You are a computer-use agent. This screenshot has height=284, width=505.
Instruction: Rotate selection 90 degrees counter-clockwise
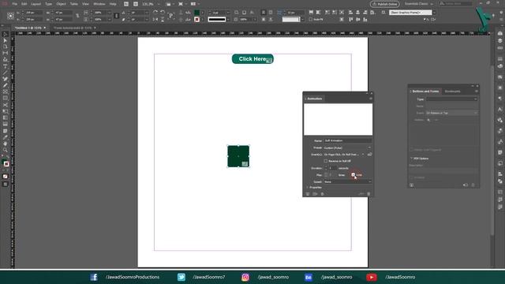coord(163,13)
